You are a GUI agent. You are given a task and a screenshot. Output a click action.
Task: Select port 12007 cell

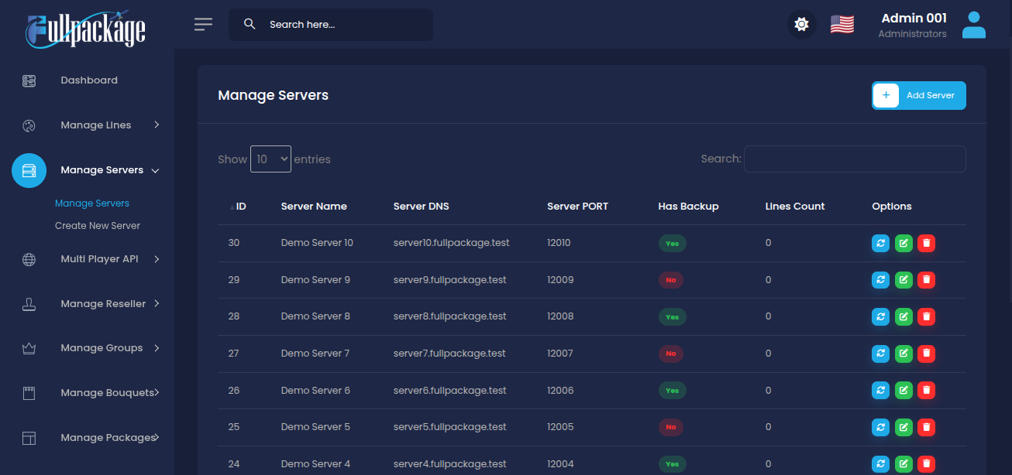tap(560, 354)
